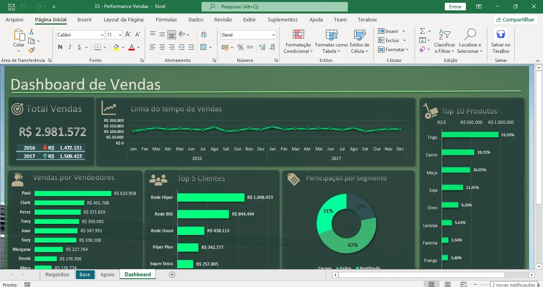Image resolution: width=543 pixels, height=287 pixels.
Task: Open the Fórmulas ribbon tab
Action: coord(167,19)
